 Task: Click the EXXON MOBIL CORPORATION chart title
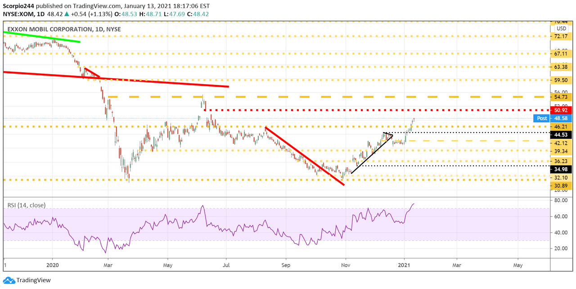(64, 30)
